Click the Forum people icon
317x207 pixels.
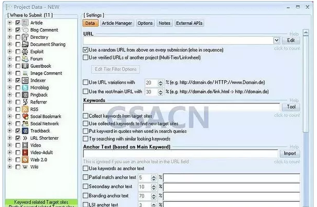25,59
